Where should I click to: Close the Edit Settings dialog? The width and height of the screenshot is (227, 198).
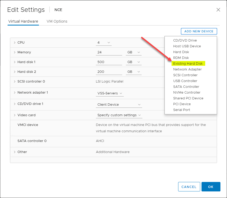[x=218, y=10]
